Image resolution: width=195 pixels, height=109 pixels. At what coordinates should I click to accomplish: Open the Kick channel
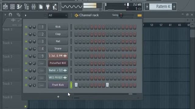[x=58, y=27]
